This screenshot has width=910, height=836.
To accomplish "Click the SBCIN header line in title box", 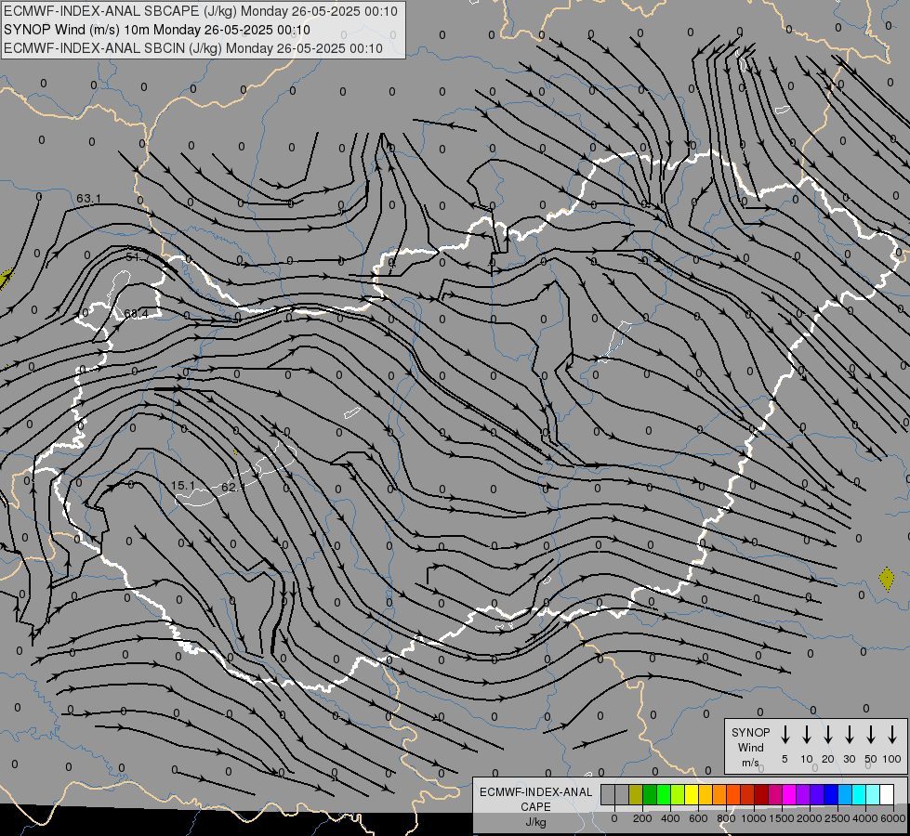I will click(193, 48).
